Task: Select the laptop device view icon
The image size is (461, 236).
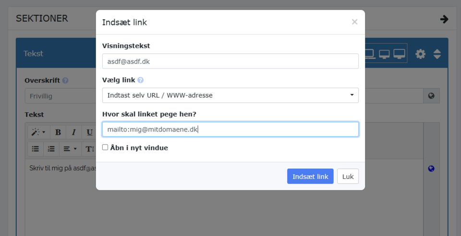Action: click(x=369, y=54)
